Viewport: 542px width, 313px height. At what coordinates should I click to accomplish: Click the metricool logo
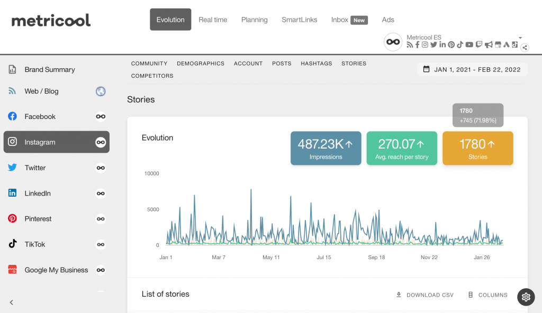[x=51, y=20]
